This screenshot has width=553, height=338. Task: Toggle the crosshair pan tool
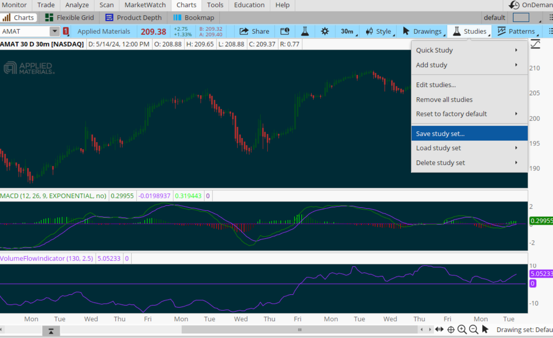click(451, 329)
